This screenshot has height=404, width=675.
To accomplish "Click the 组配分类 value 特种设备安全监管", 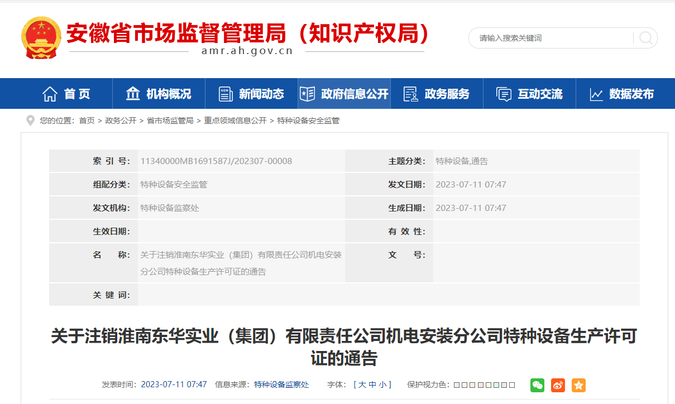I will (174, 185).
